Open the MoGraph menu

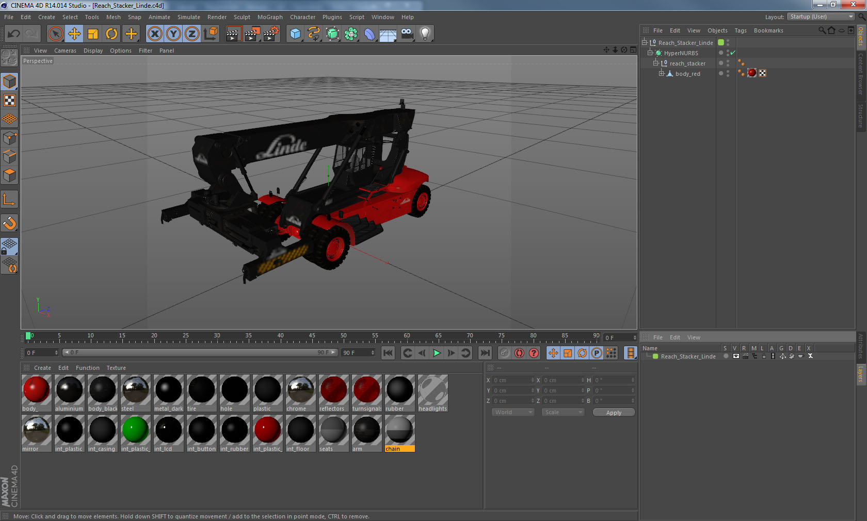coord(270,17)
